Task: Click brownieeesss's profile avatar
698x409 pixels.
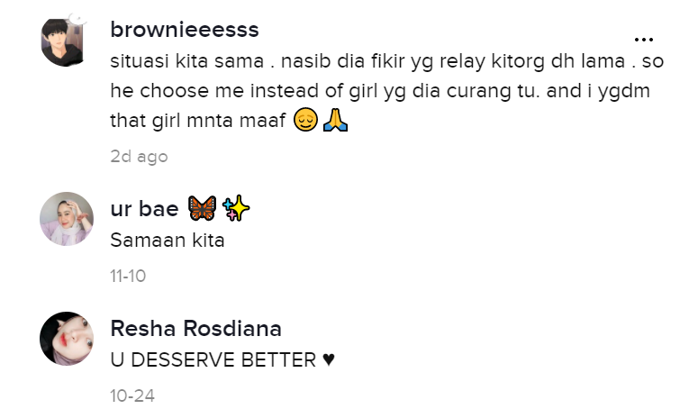Action: pyautogui.click(x=67, y=41)
